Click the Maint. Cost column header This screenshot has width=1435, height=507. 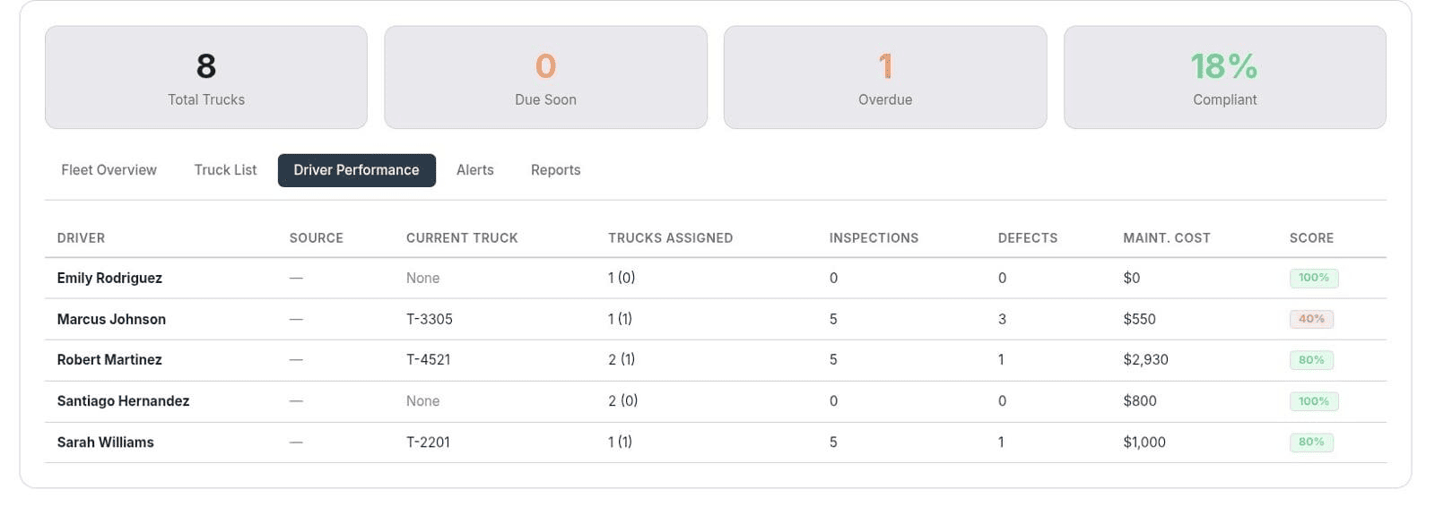tap(1166, 238)
